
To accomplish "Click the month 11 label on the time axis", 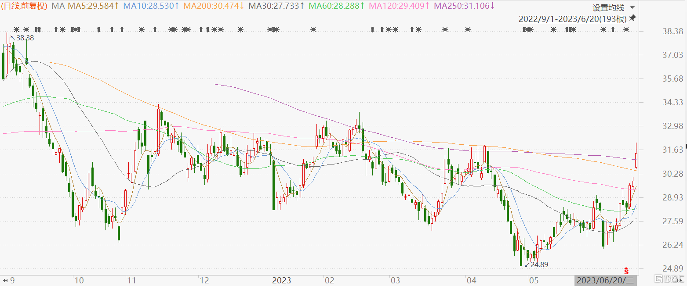I will tap(131, 280).
